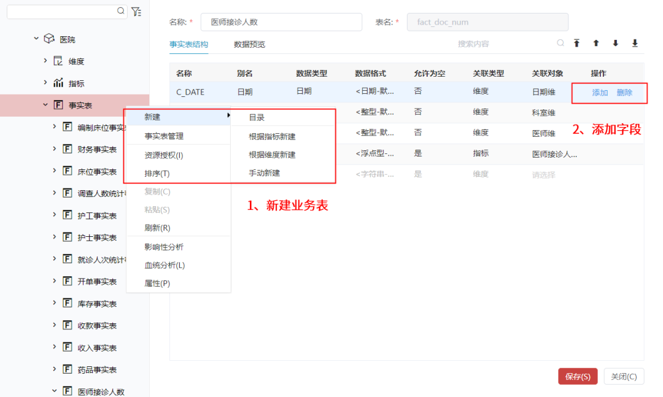This screenshot has width=663, height=397.
Task: Expand the 维度 tree node
Action: pos(45,61)
